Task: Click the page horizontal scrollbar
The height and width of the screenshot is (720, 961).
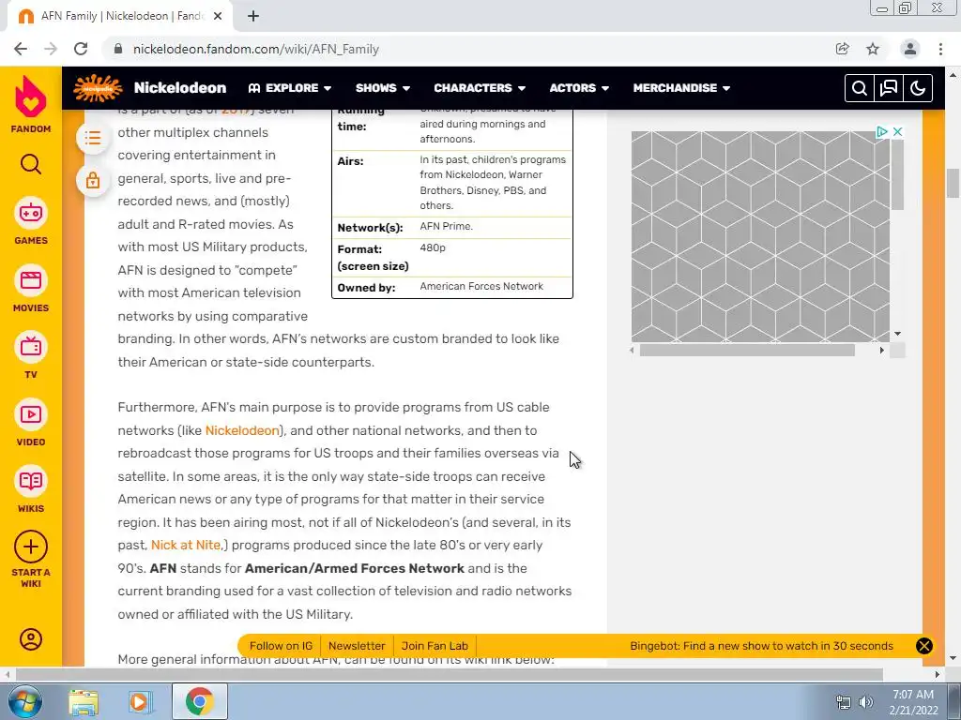Action: 449,675
